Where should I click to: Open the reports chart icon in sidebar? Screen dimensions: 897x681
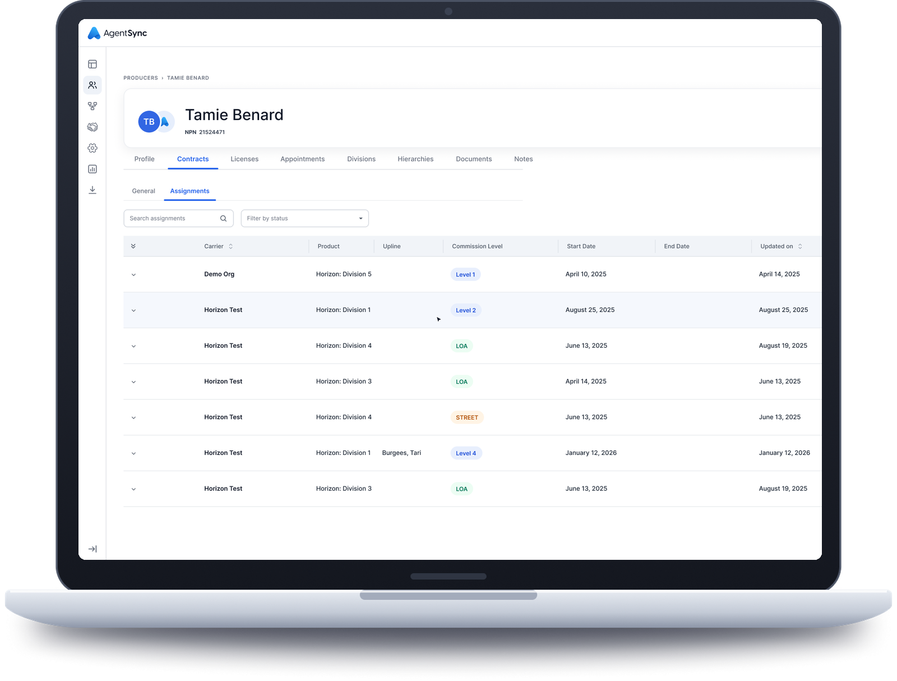93,169
